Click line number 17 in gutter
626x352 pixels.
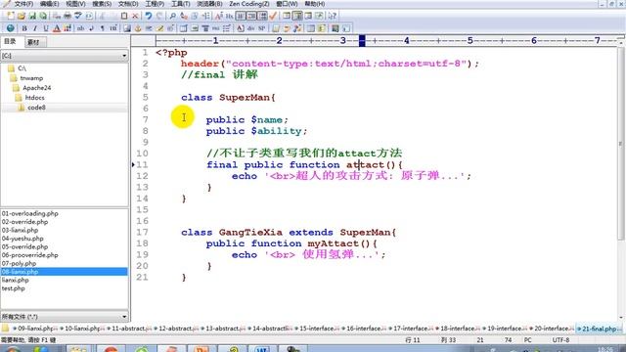(142, 233)
